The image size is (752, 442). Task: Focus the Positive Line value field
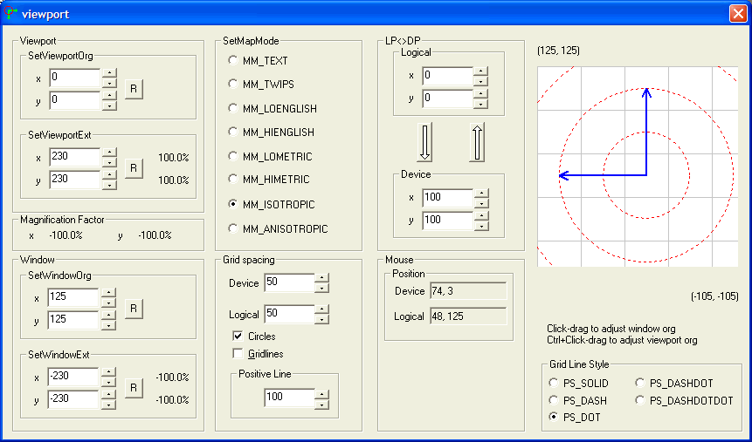[x=289, y=398]
